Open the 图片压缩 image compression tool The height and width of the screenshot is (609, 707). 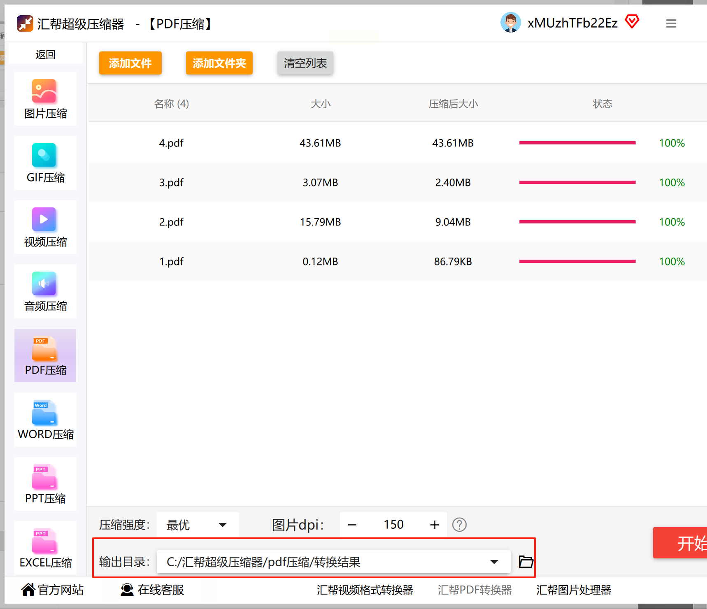tap(45, 99)
